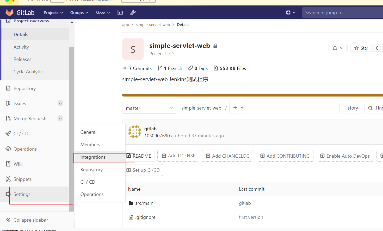Open the Groups dropdown menu
This screenshot has width=383, height=231.
click(x=79, y=12)
